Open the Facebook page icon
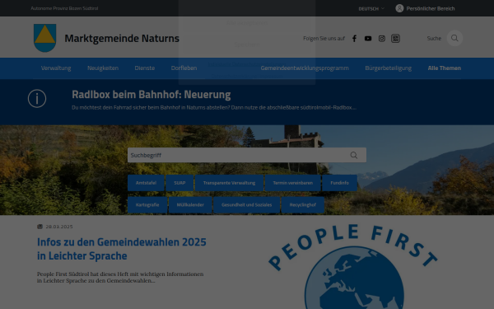Screen dimensions: 494x309 (x=354, y=39)
